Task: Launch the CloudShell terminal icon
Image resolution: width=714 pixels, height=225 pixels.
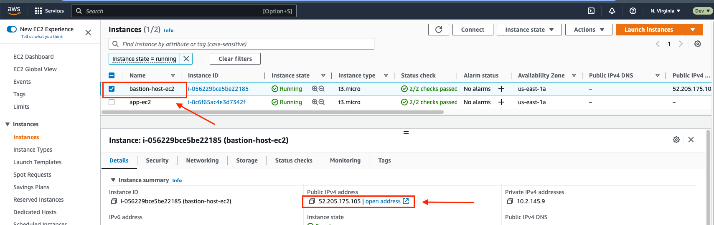Action: pos(591,11)
